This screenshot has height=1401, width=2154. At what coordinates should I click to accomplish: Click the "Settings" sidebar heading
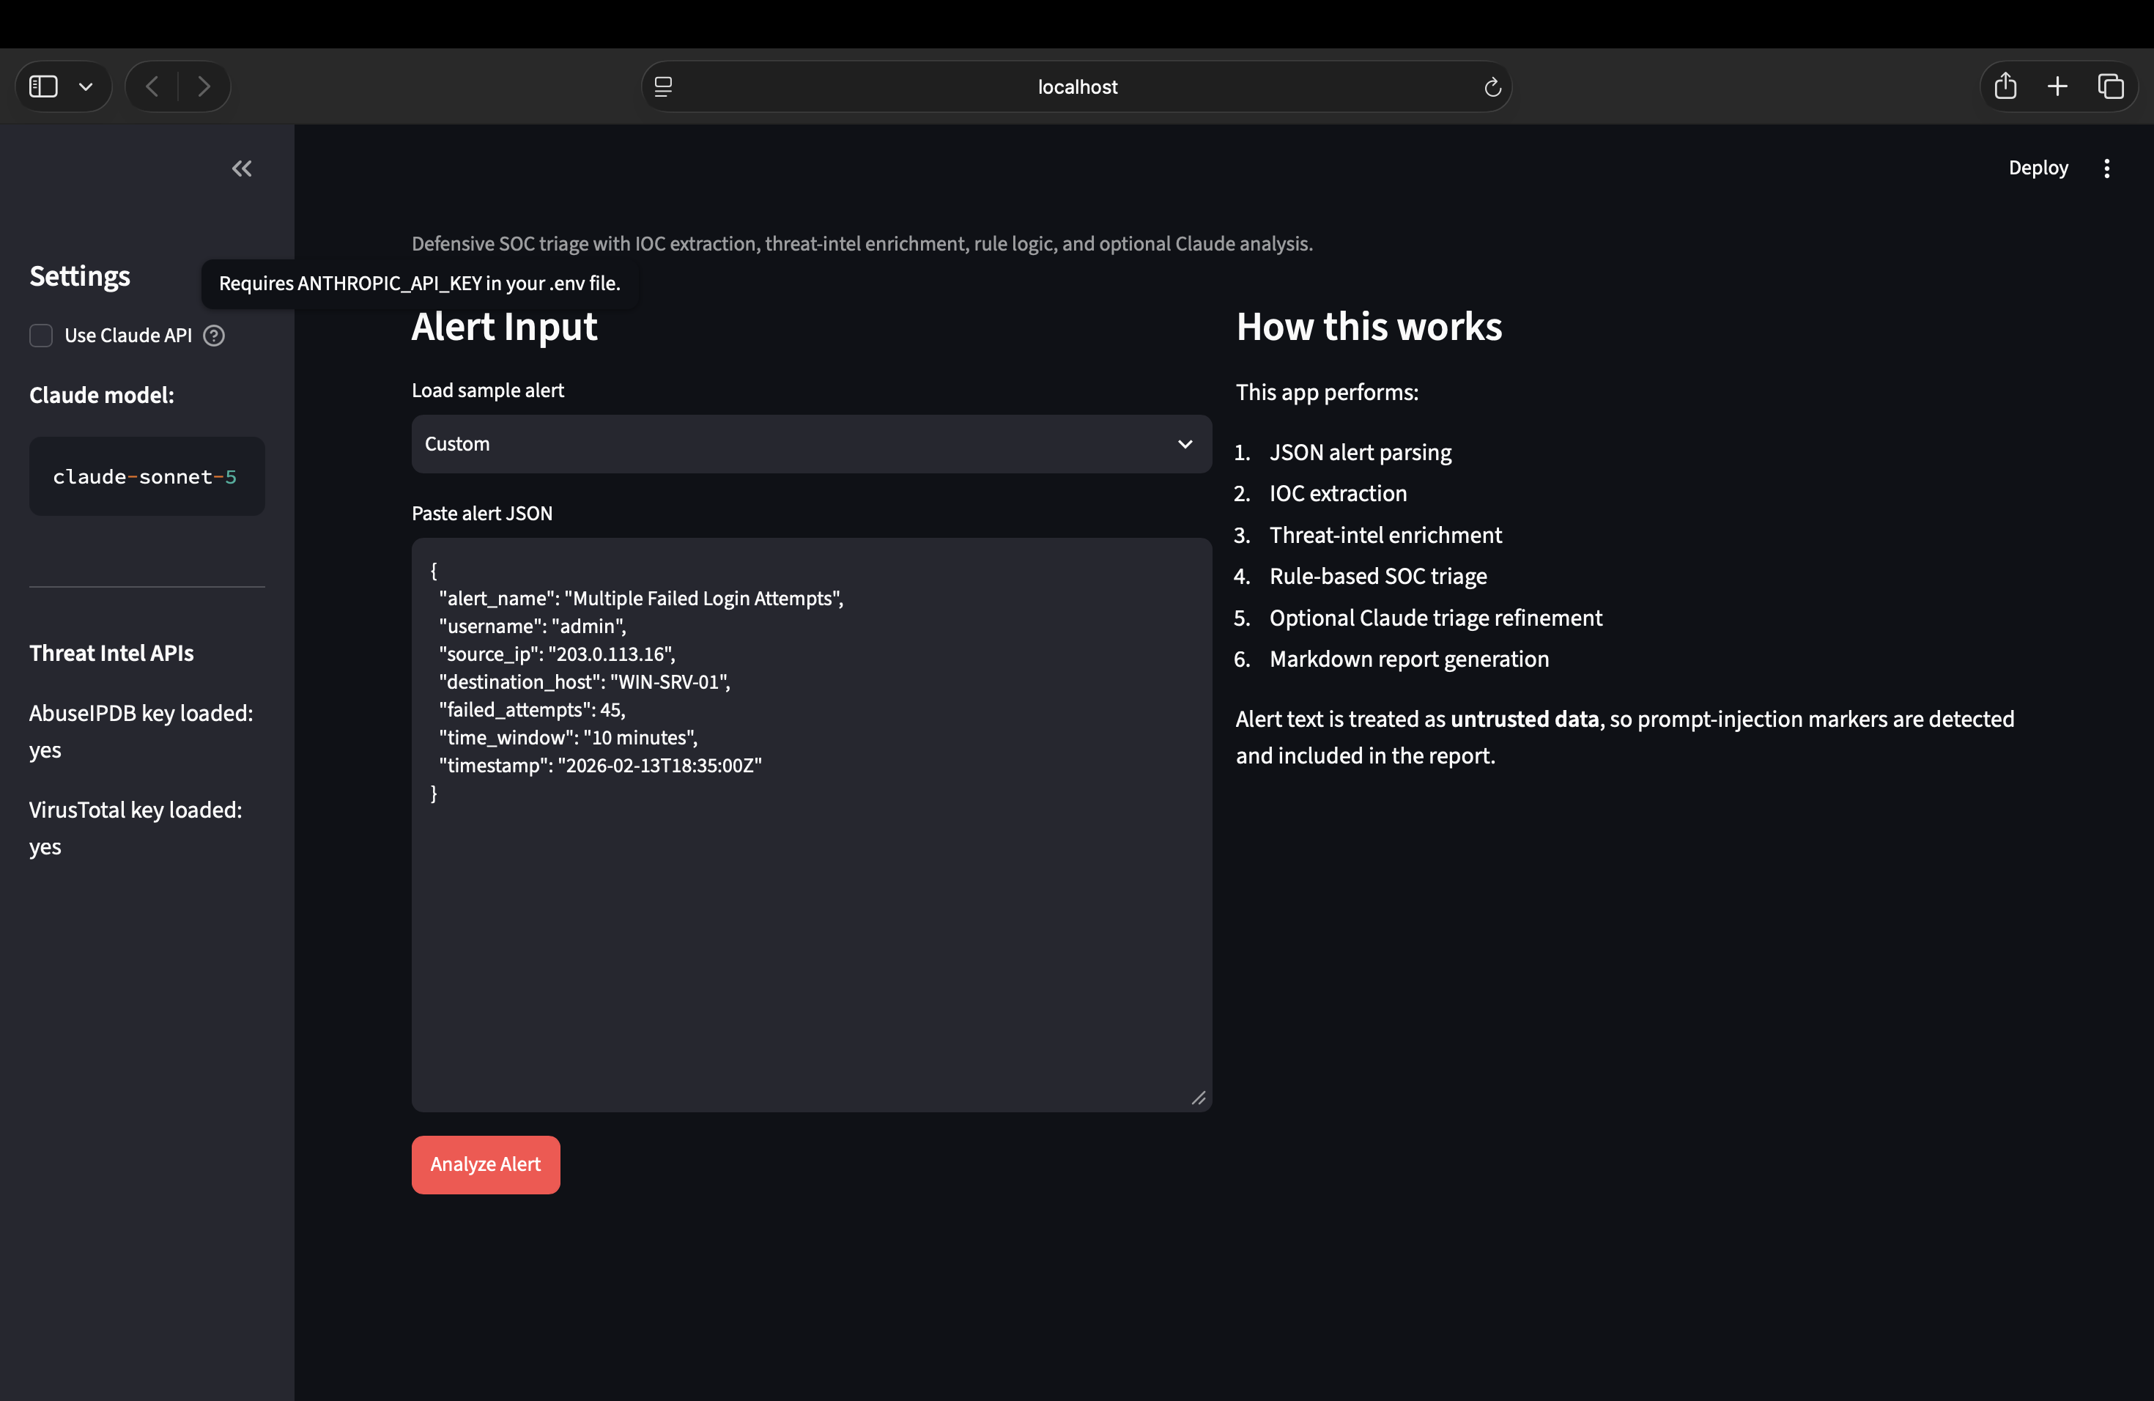[80, 276]
